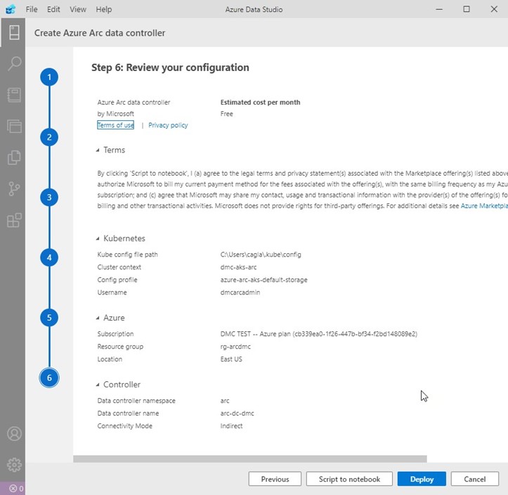The width and height of the screenshot is (508, 495).
Task: Open the Source Control icon
Action: tap(14, 188)
